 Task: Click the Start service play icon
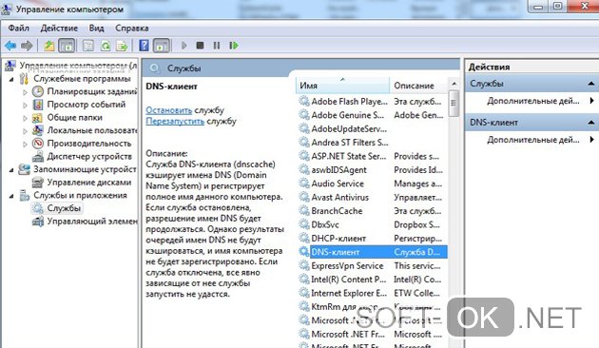coord(184,46)
